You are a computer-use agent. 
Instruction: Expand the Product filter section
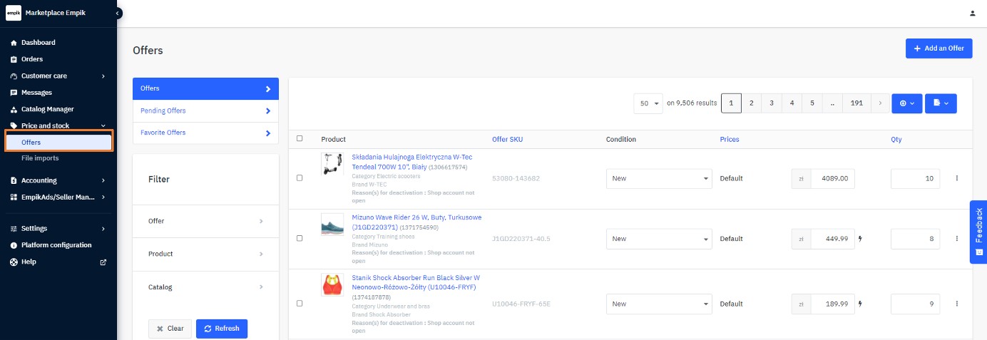(x=205, y=254)
